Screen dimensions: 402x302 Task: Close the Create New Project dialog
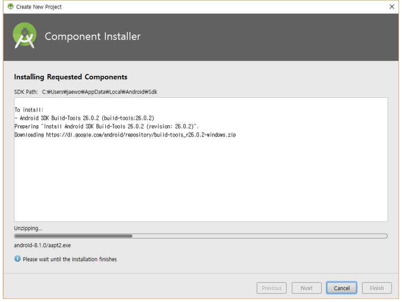pos(392,7)
